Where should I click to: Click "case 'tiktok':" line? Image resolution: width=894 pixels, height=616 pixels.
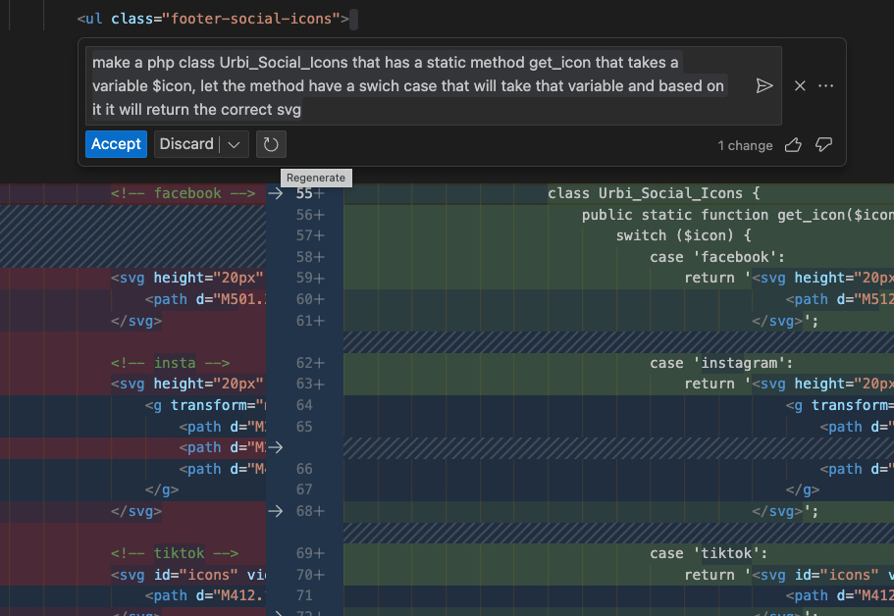tap(709, 553)
